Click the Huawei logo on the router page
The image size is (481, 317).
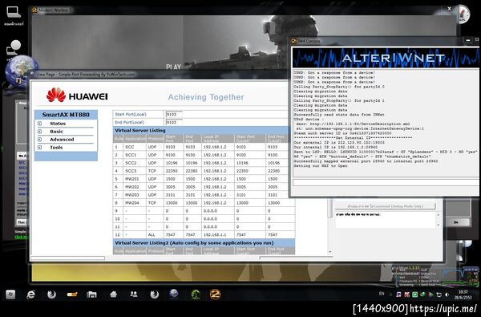click(x=77, y=96)
